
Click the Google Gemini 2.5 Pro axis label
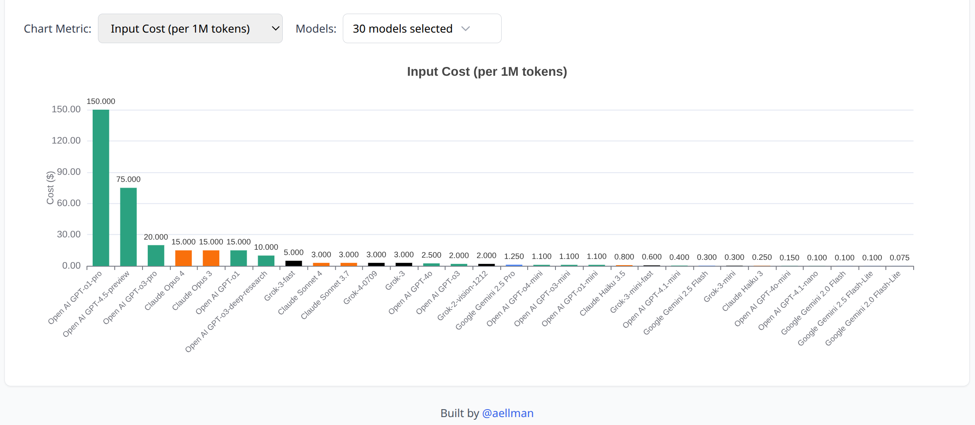click(485, 300)
